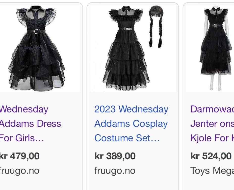The width and height of the screenshot is (234, 190).
Task: Click 'Kjole For' text in third card
Action: (x=210, y=138)
